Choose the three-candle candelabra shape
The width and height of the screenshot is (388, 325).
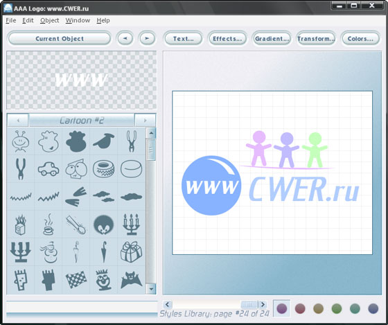[131, 225]
